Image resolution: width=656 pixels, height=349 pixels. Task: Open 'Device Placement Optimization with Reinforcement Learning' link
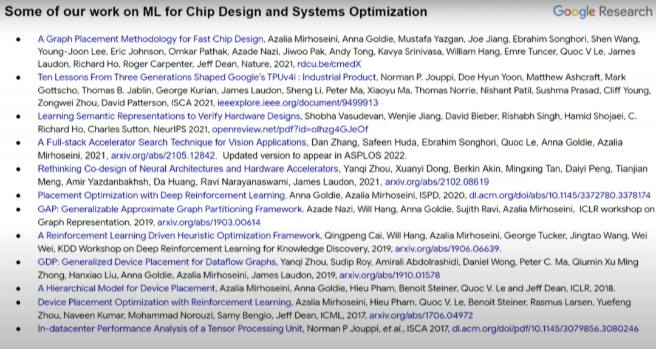coord(165,302)
